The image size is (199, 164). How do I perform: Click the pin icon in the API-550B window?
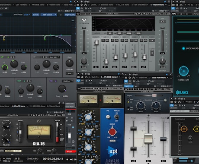(119, 74)
